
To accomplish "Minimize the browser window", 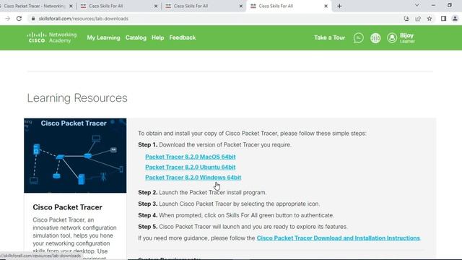I will (433, 5).
